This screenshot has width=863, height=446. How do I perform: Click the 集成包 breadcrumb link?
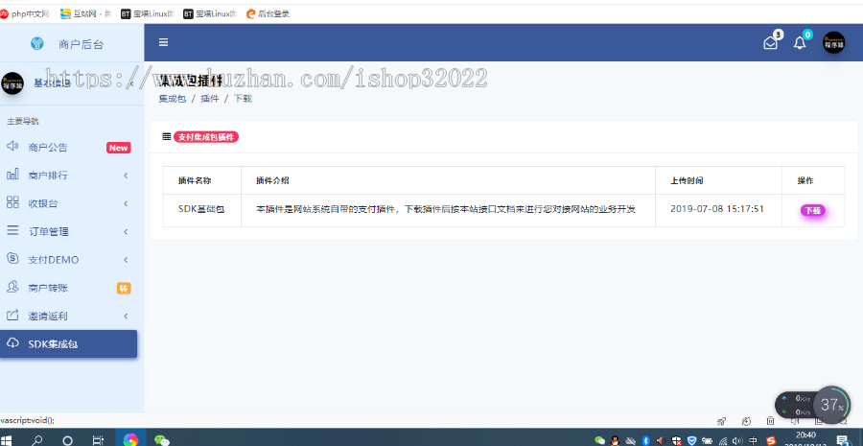173,99
